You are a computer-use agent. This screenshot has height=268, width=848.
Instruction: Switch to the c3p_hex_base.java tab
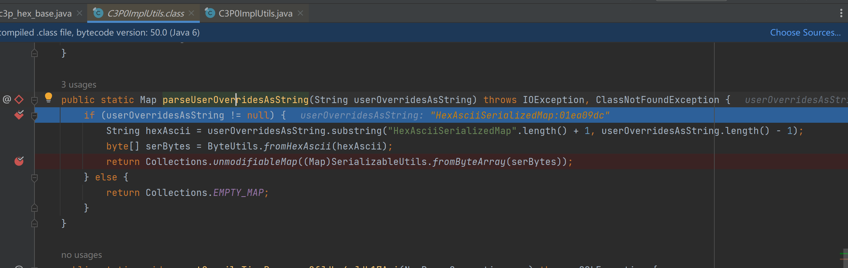pos(36,13)
